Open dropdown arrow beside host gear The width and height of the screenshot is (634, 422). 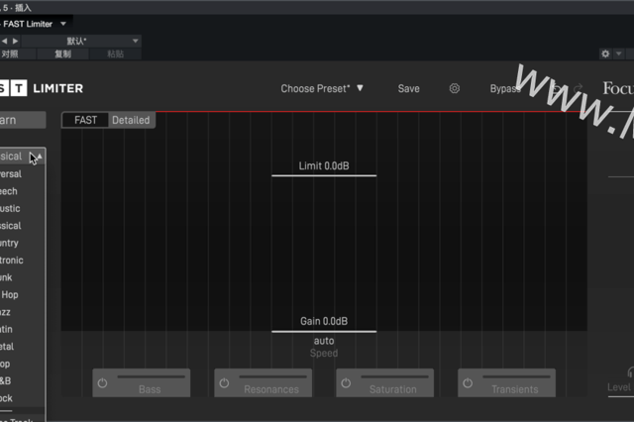click(x=618, y=53)
